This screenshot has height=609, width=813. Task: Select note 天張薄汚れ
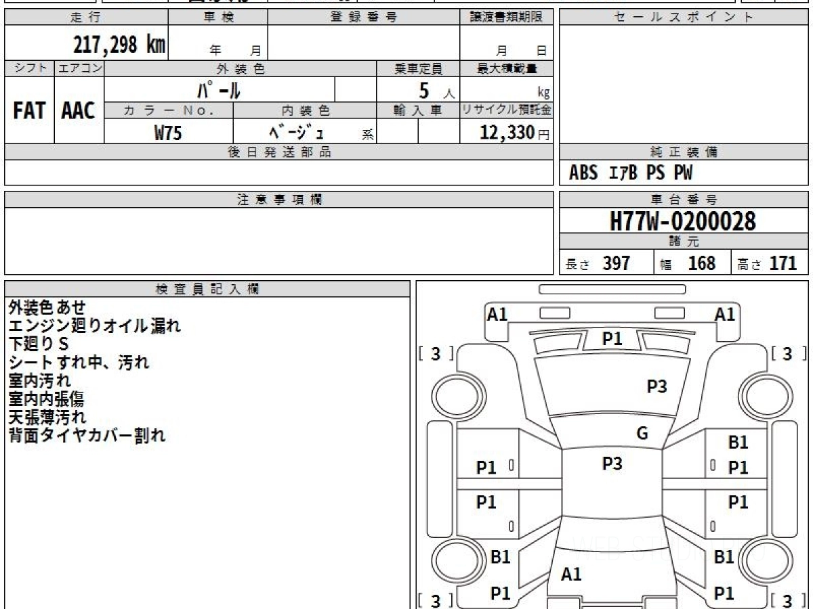coord(47,418)
